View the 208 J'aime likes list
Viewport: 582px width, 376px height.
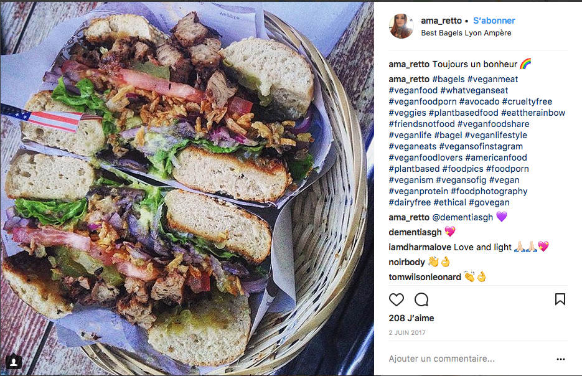411,319
